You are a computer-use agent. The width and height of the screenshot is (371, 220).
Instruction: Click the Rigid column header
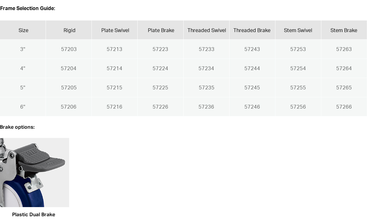pos(69,30)
